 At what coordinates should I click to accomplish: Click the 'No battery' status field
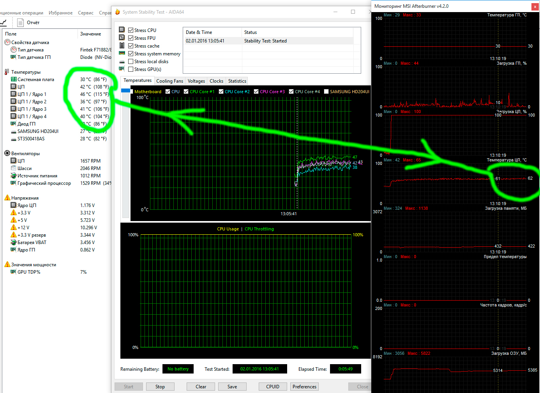(178, 369)
